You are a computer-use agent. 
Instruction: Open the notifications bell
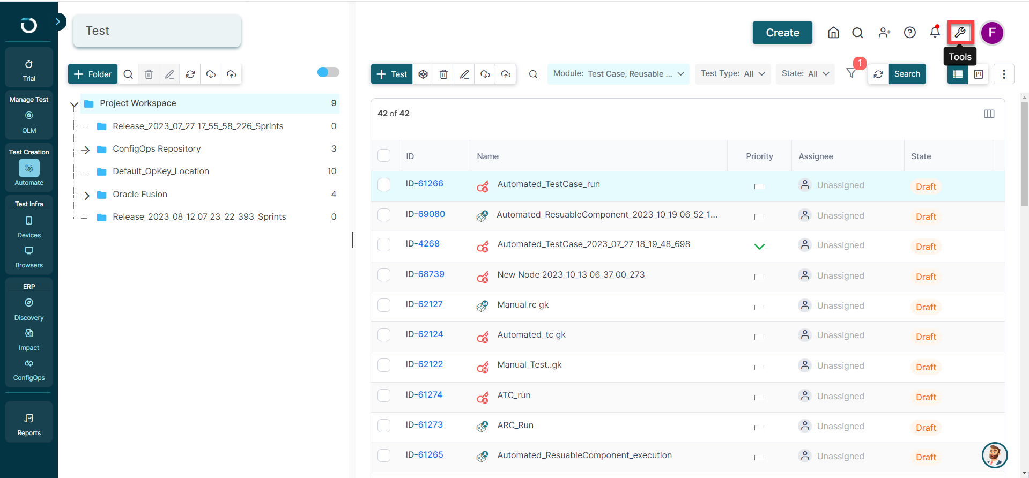click(x=935, y=32)
